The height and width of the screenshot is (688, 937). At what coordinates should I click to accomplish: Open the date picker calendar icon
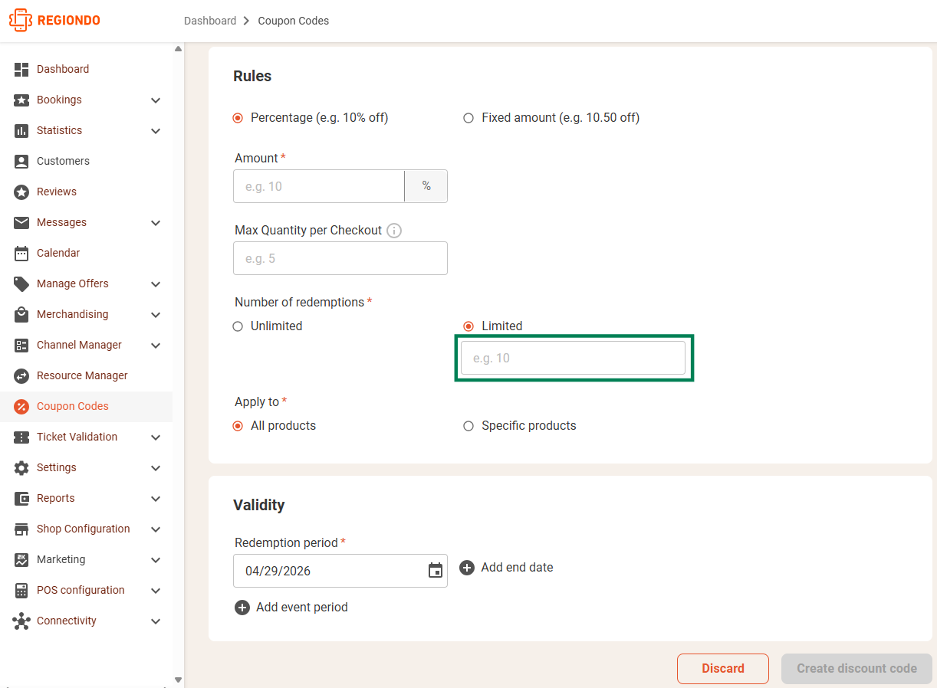pos(436,571)
